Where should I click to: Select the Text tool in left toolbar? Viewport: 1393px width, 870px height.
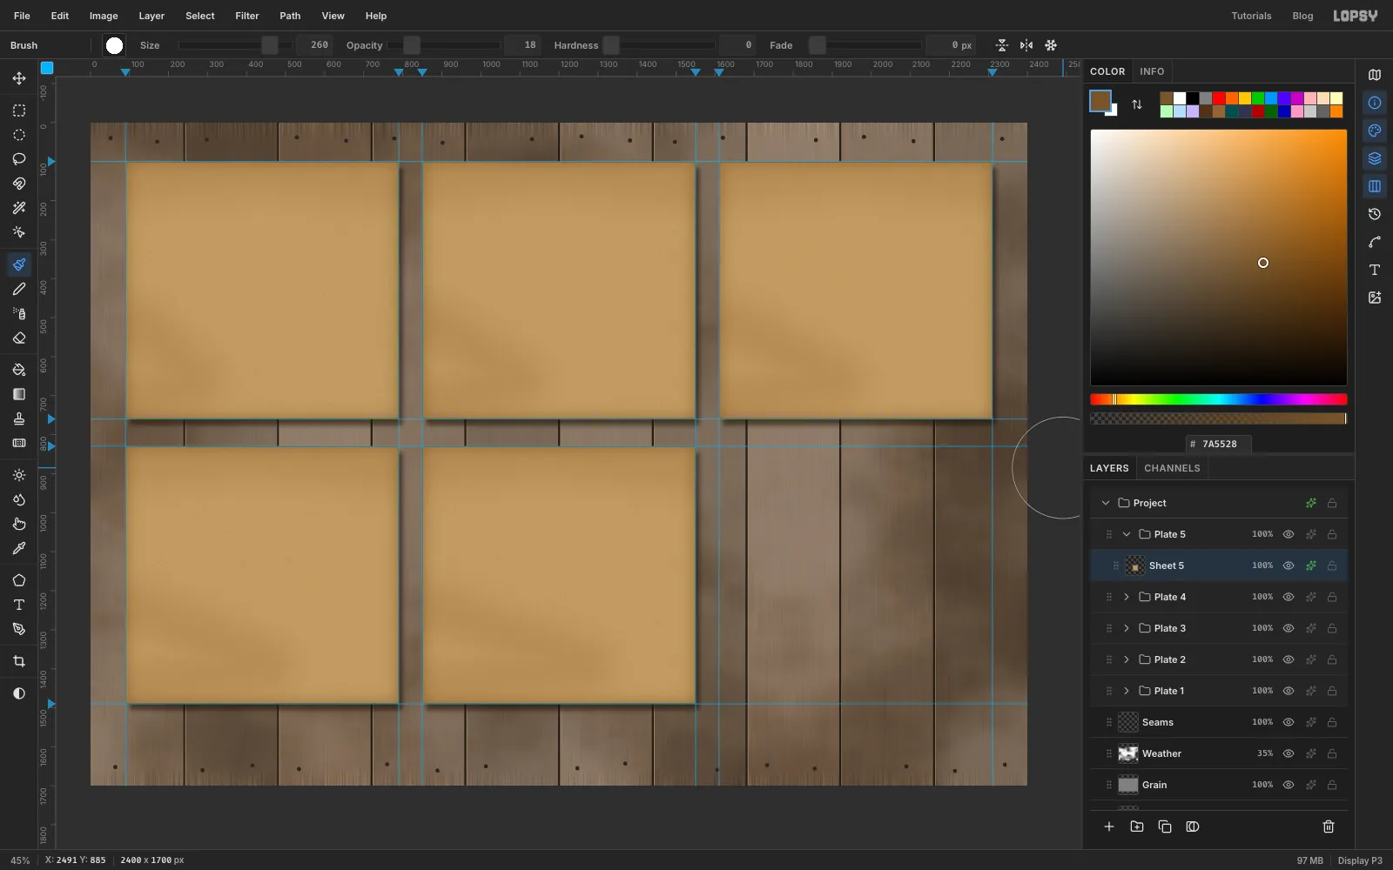19,605
